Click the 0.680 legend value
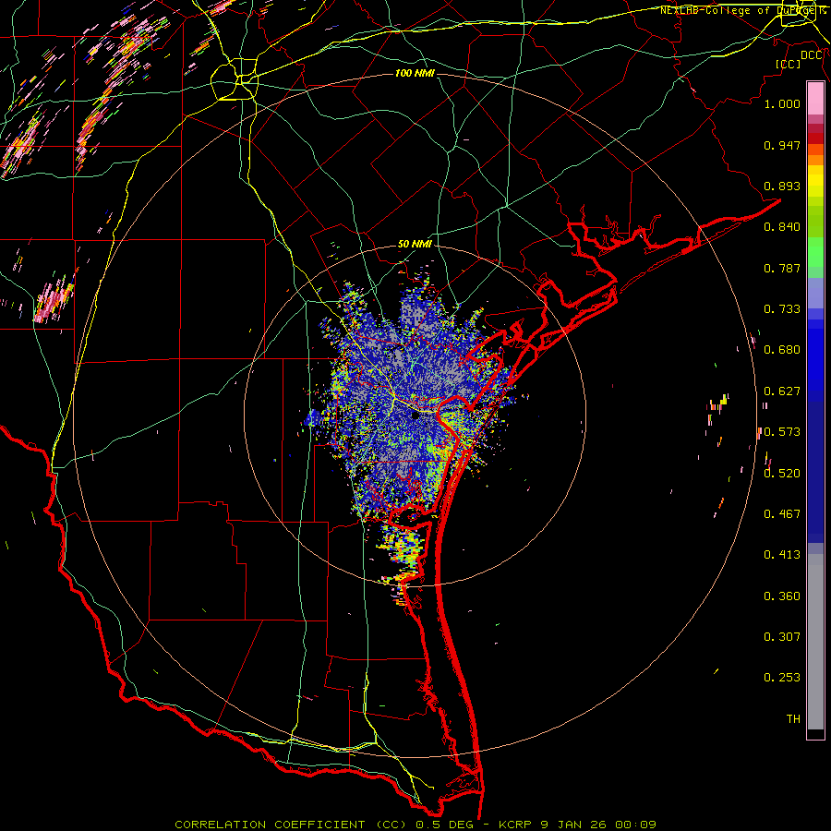831x831 pixels. coord(782,350)
